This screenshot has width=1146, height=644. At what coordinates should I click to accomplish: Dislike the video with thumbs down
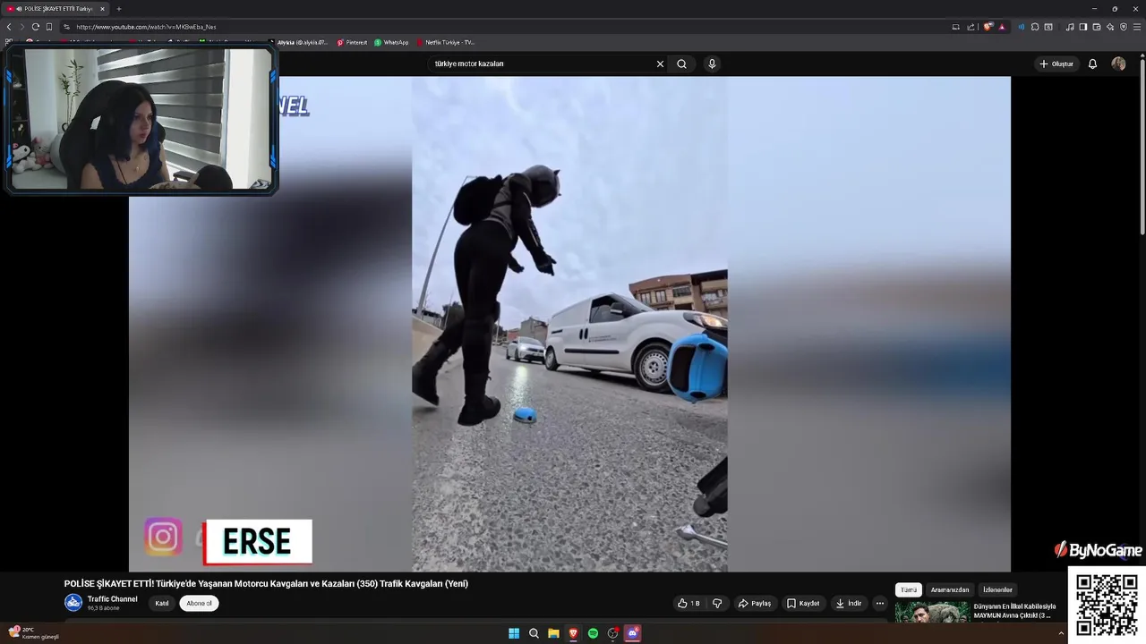tap(717, 603)
